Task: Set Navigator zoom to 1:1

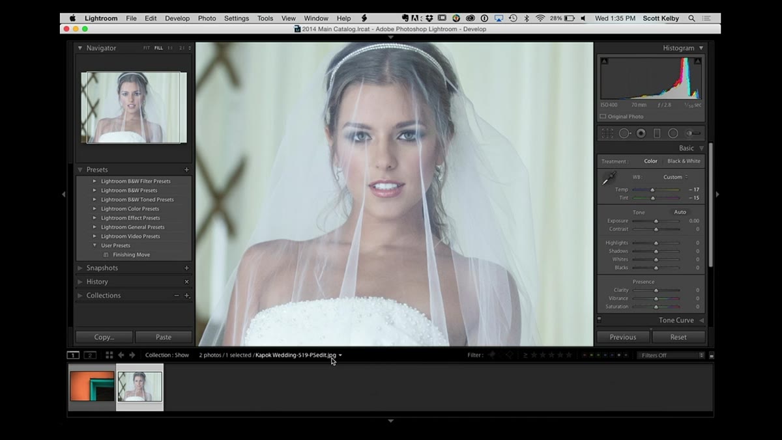Action: coord(170,48)
